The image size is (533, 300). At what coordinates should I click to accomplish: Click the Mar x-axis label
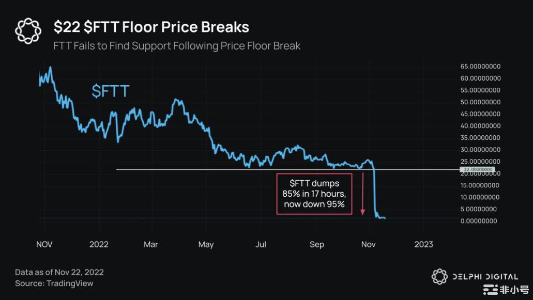tap(151, 244)
